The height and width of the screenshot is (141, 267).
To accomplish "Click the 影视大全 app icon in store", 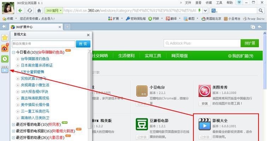I will pos(204,124).
